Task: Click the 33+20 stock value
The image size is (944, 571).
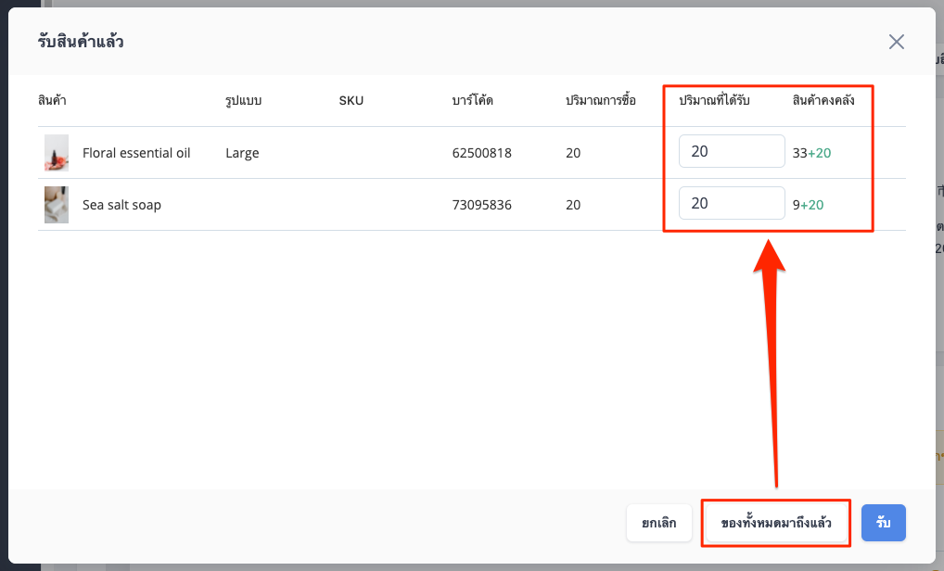Action: click(x=811, y=153)
